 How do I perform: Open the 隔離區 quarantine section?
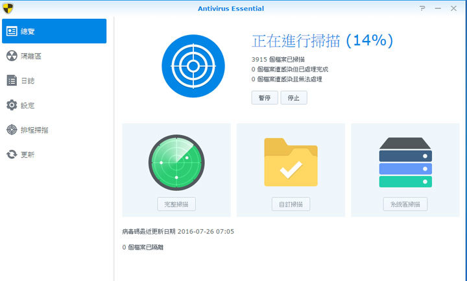pos(54,56)
